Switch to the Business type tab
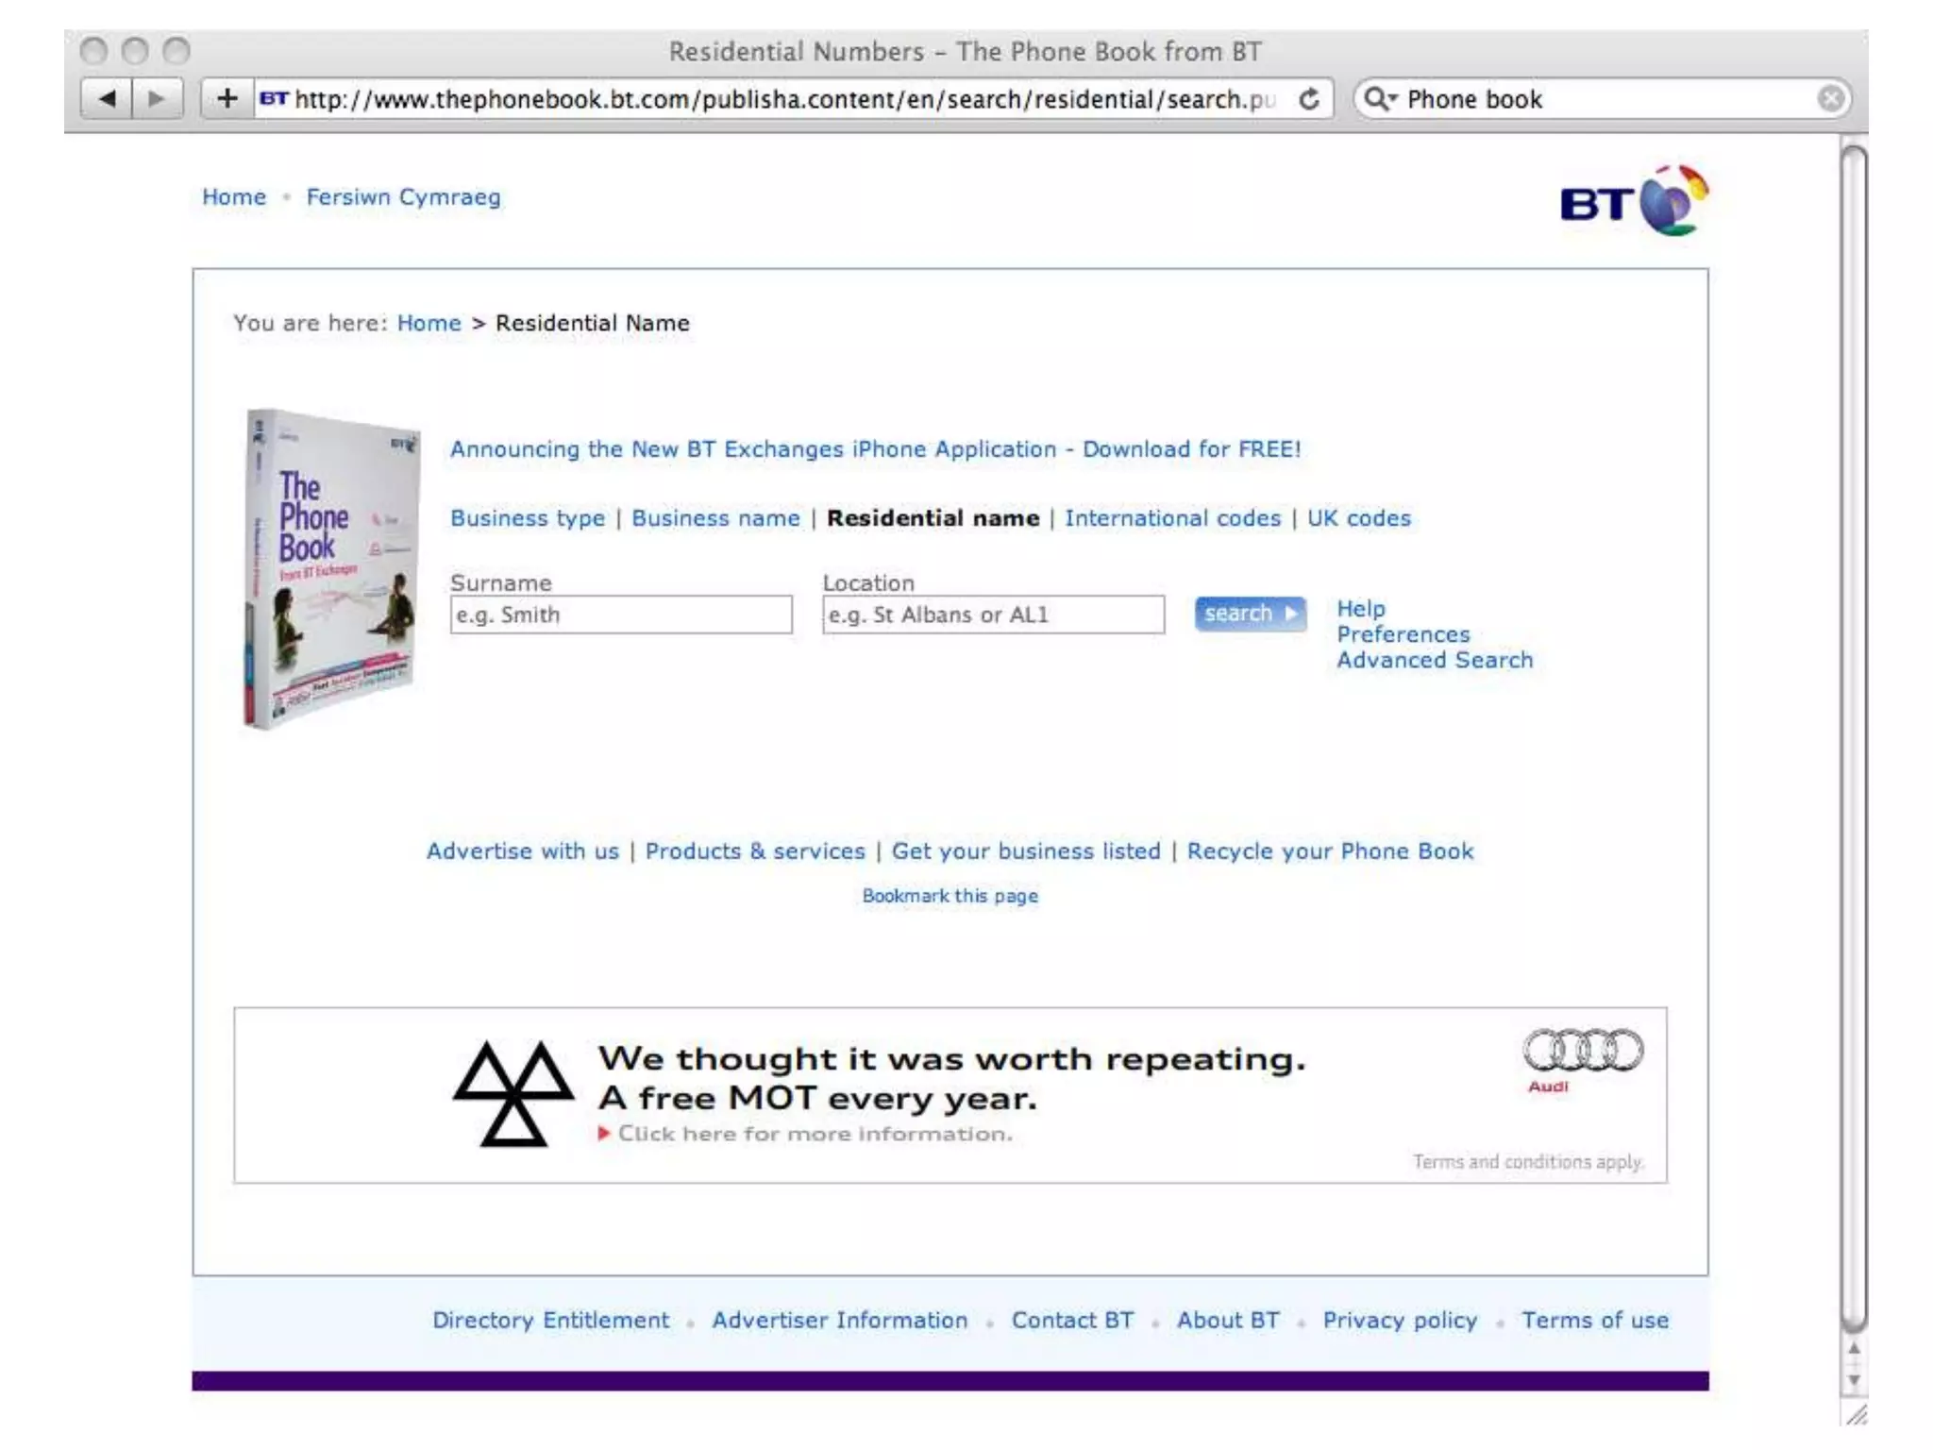 coord(528,518)
